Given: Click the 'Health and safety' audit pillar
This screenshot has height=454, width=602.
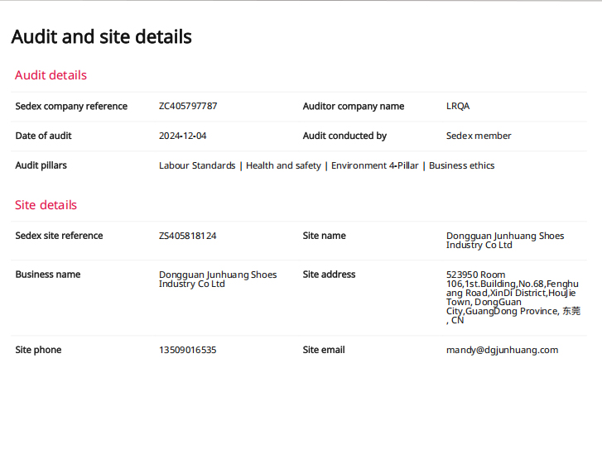Looking at the screenshot, I should click(283, 165).
